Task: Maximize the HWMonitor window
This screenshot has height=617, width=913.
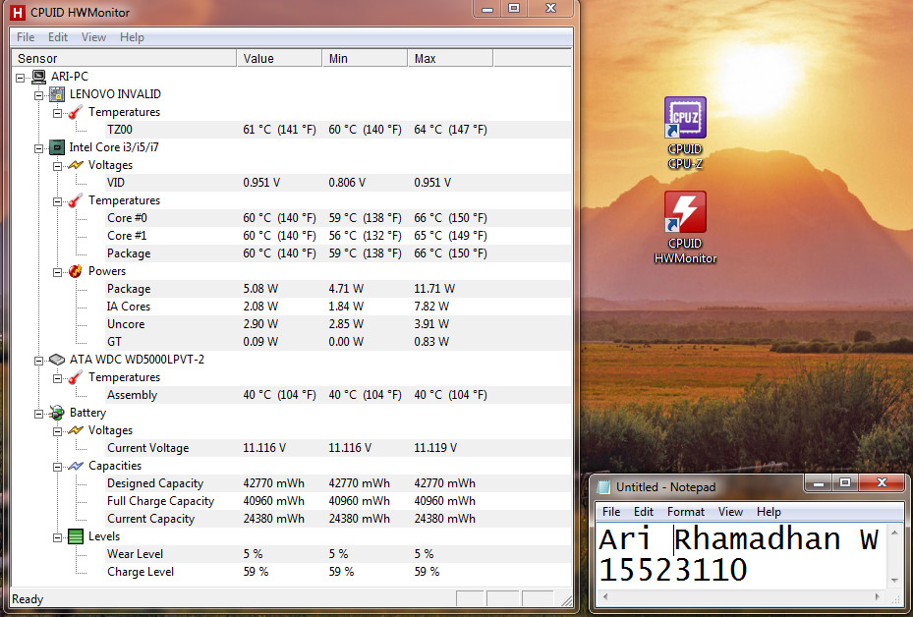Action: tap(514, 8)
